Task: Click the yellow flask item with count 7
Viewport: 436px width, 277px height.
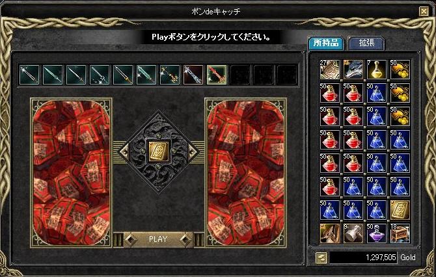Action: (x=377, y=70)
